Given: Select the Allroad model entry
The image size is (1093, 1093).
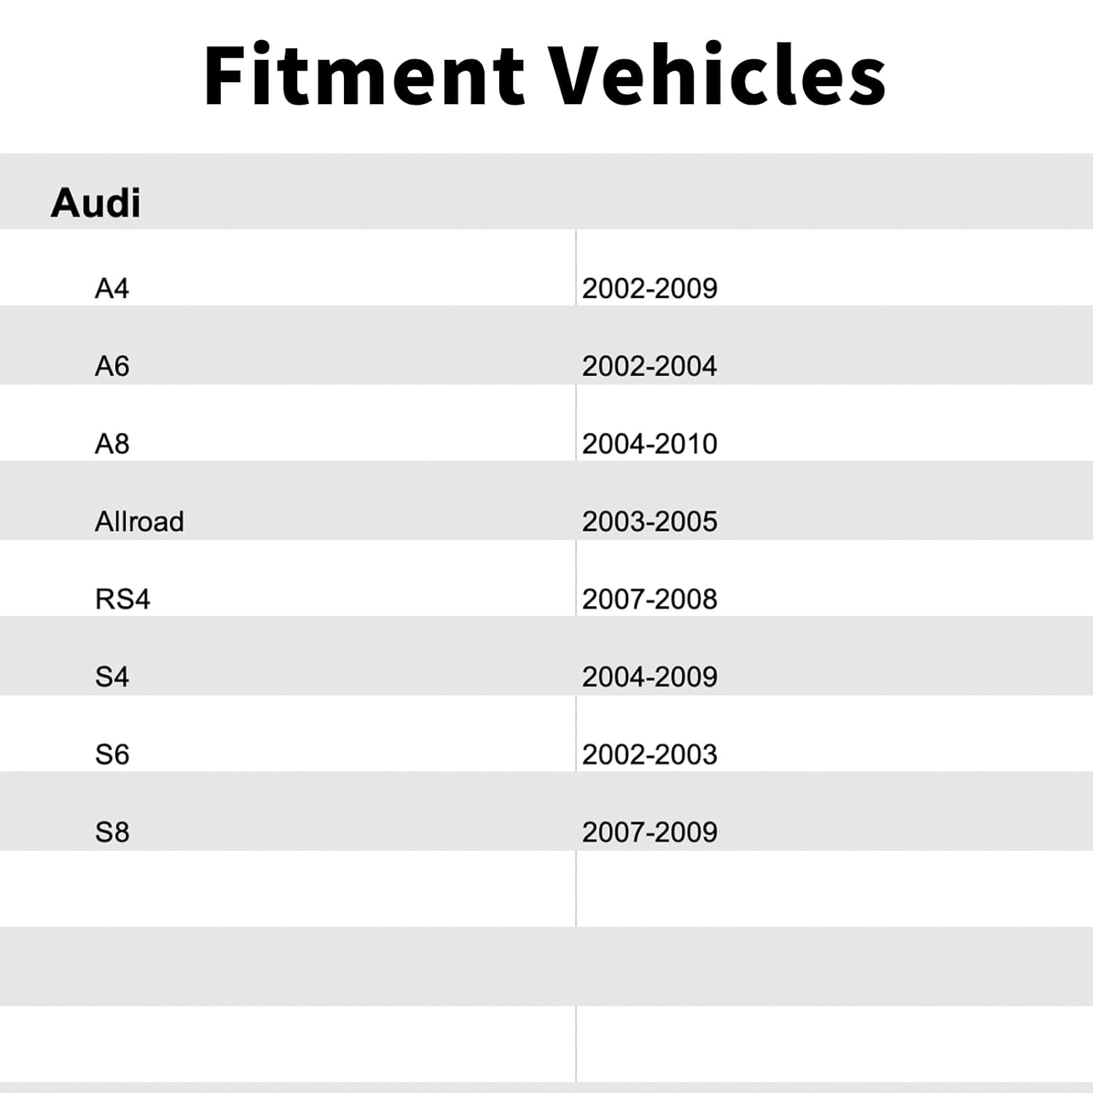Looking at the screenshot, I should point(139,522).
